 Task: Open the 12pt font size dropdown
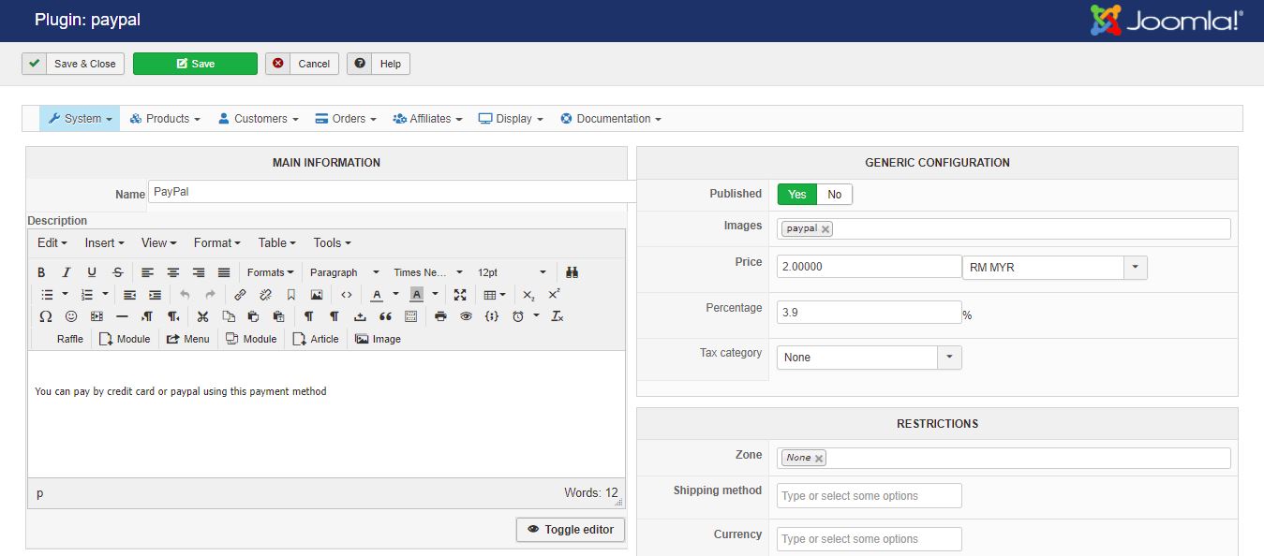[512, 272]
